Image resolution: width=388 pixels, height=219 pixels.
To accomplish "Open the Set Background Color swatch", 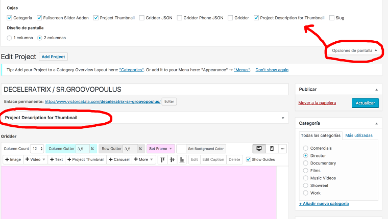I will 181,149.
